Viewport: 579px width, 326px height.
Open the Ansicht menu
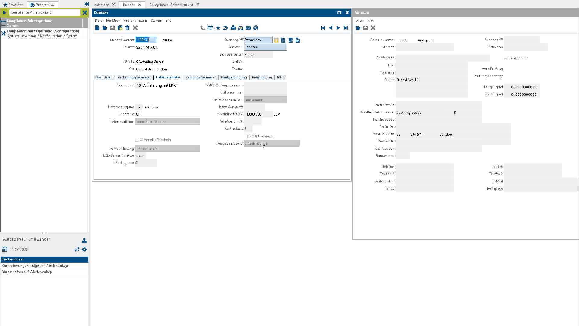[x=130, y=21]
